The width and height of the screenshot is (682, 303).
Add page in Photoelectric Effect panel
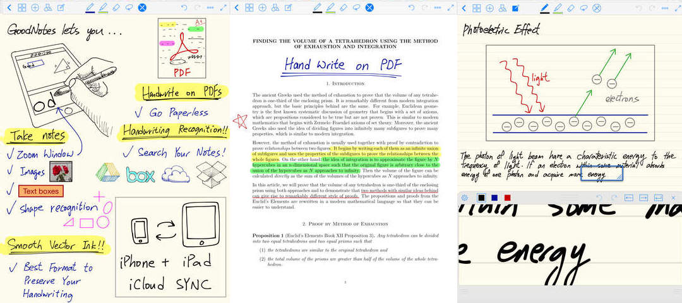[490, 8]
